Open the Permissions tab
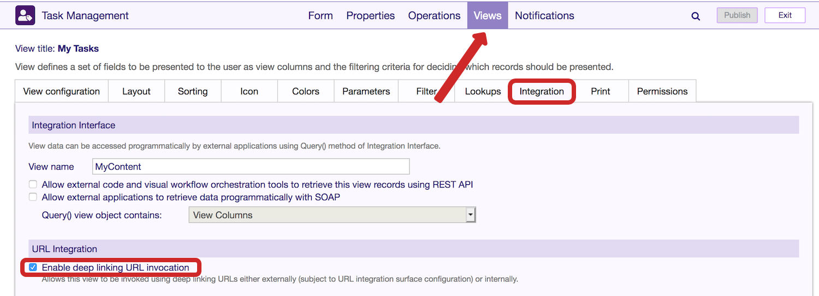 click(662, 91)
